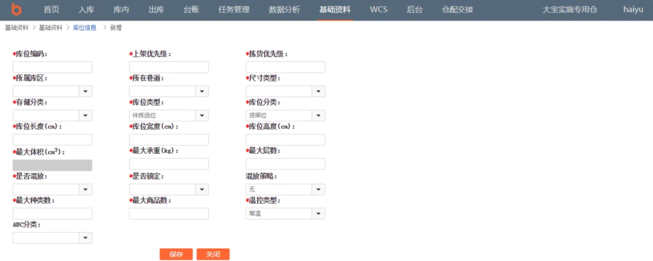Open 库位分类 dropdown showing 货架位

click(285, 115)
